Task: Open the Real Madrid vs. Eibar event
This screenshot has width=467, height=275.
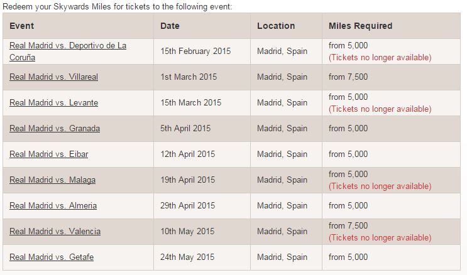Action: 50,154
